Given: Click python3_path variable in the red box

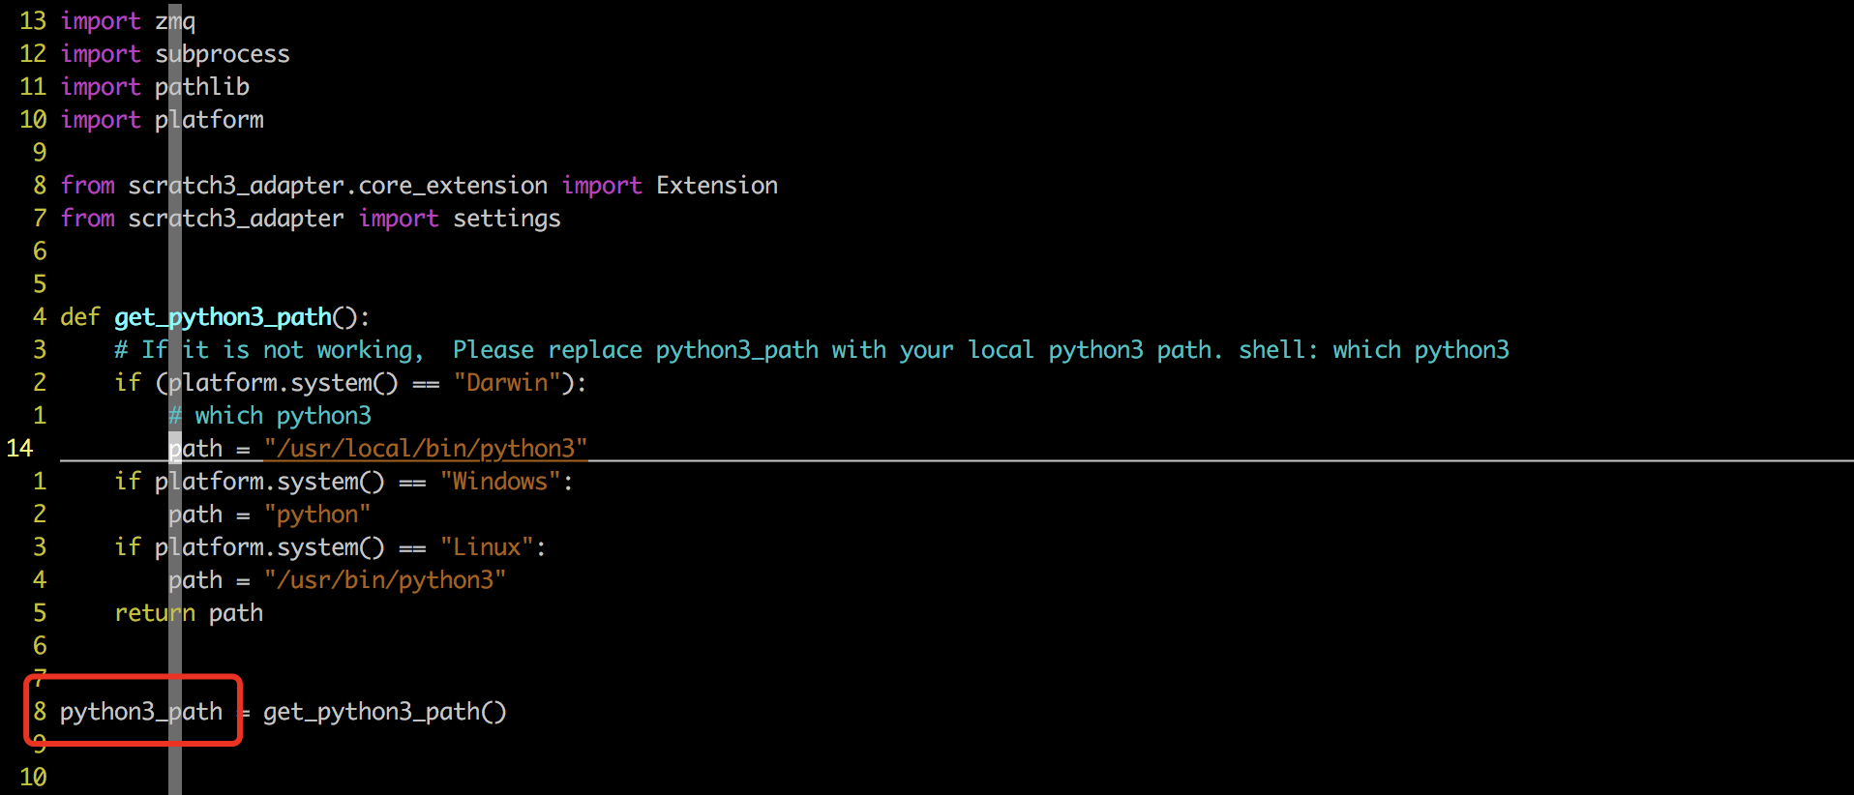Looking at the screenshot, I should pos(141,712).
